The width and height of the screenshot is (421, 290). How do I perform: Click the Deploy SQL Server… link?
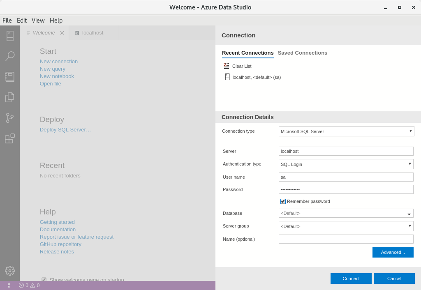(x=65, y=129)
